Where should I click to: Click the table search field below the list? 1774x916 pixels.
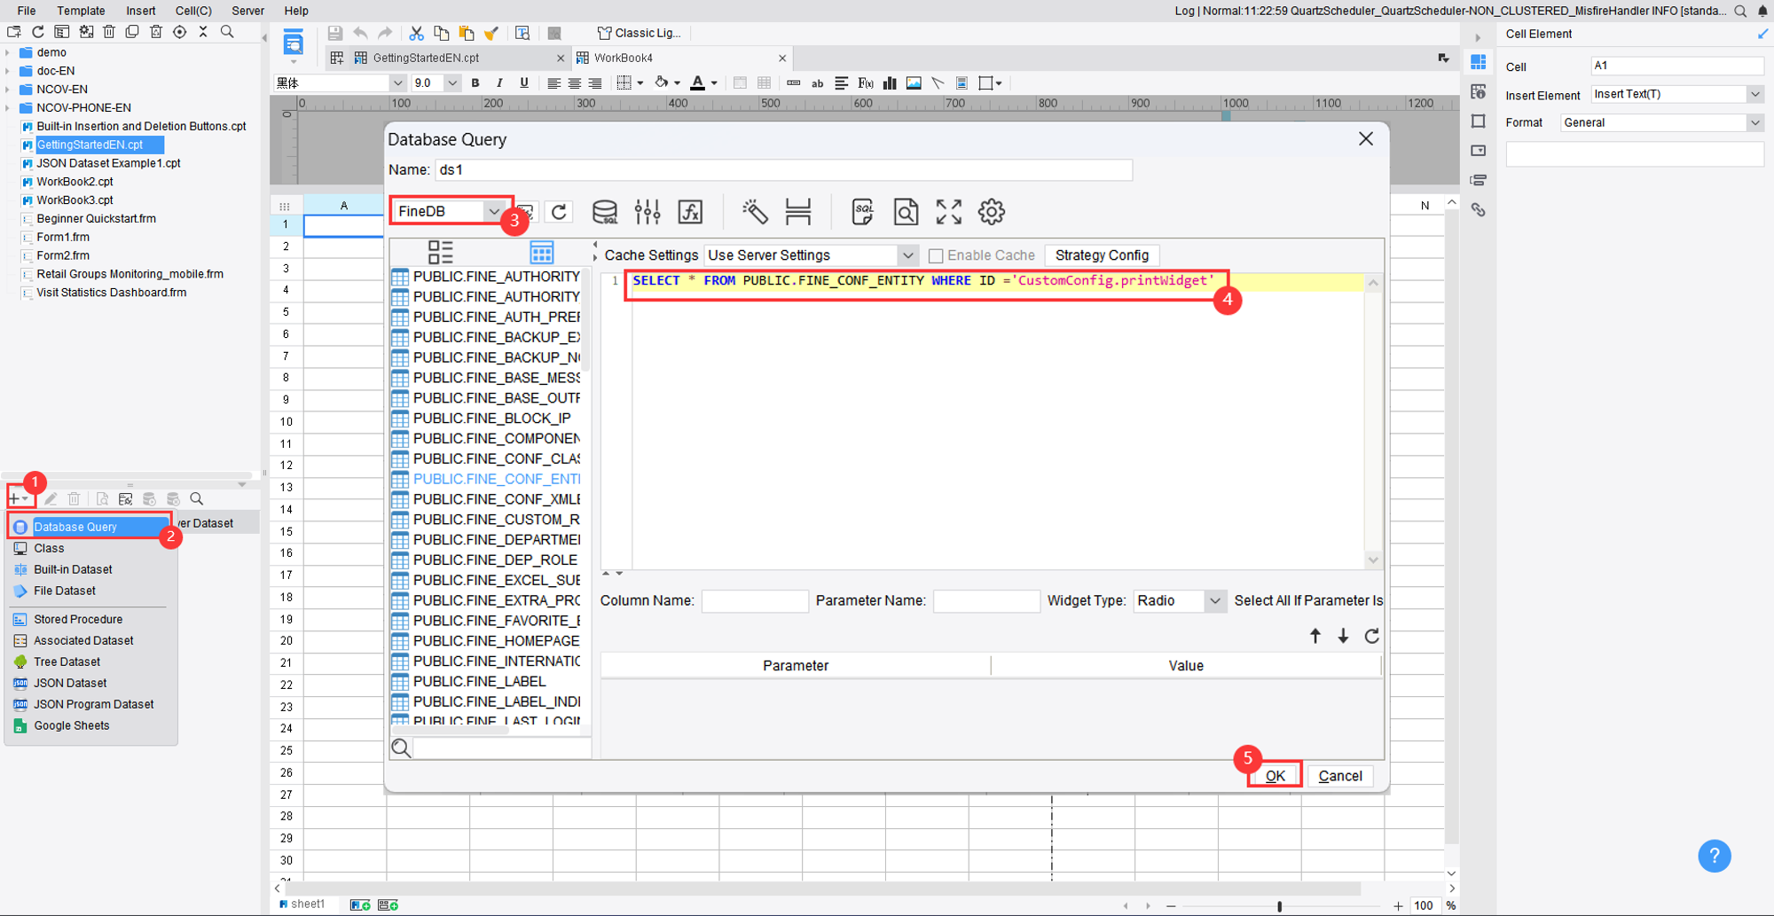(x=497, y=748)
